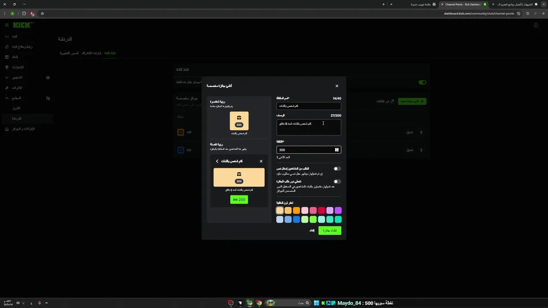This screenshot has height=308, width=548.
Task: Click the large peach reward card in the detailed preview
Action: [x=239, y=177]
